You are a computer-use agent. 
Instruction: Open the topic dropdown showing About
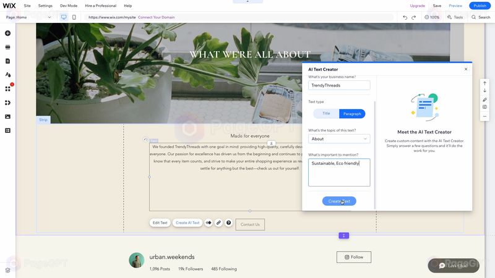[339, 139]
